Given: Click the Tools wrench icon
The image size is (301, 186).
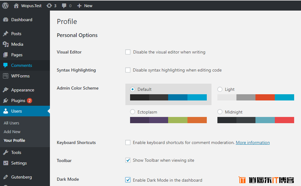Looking at the screenshot, I should pyautogui.click(x=6, y=152).
